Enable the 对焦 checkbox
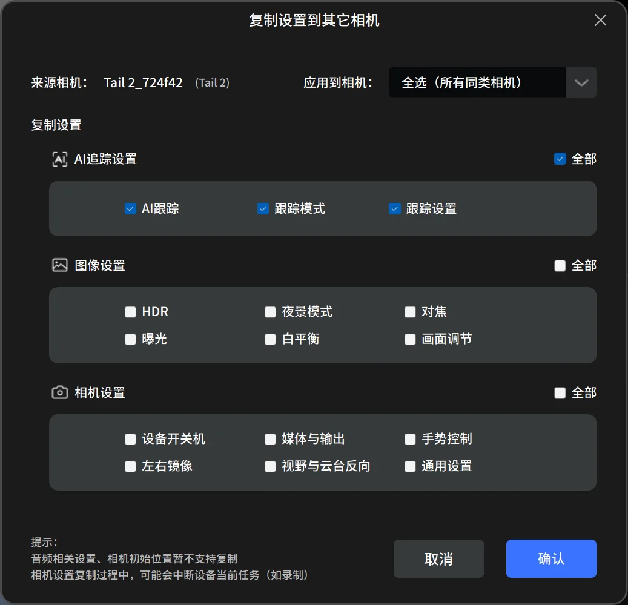The height and width of the screenshot is (605, 628). (x=410, y=312)
